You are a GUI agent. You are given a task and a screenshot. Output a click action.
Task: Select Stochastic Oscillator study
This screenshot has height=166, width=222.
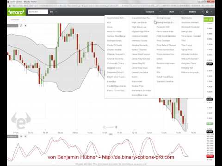(x=191, y=27)
